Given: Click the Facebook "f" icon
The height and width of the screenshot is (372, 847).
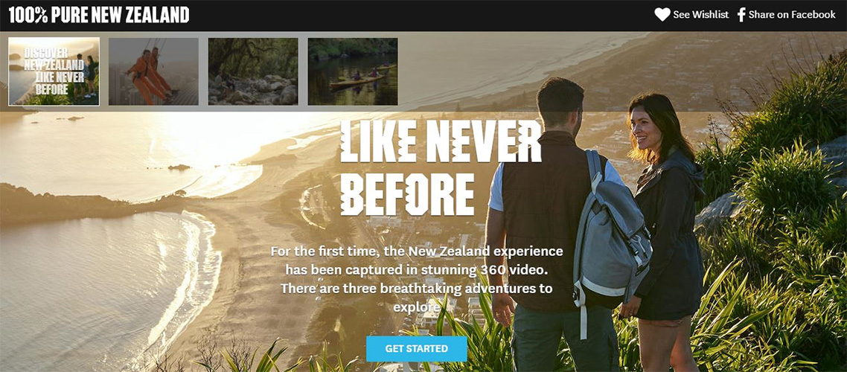Looking at the screenshot, I should [741, 15].
